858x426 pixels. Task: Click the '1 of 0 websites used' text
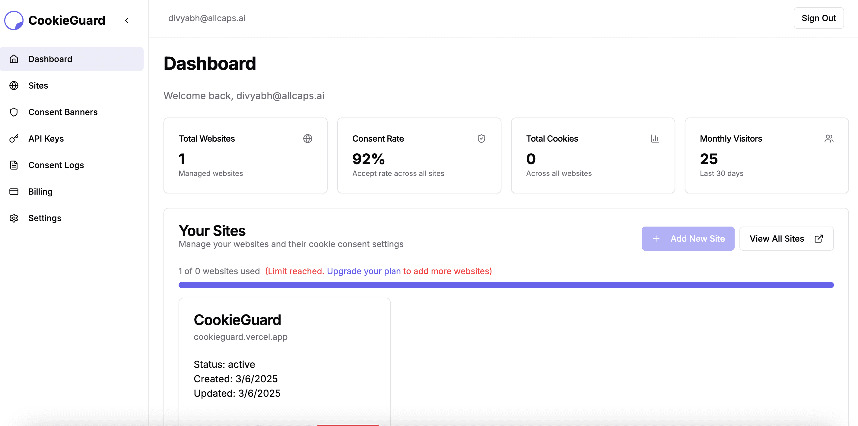click(219, 271)
